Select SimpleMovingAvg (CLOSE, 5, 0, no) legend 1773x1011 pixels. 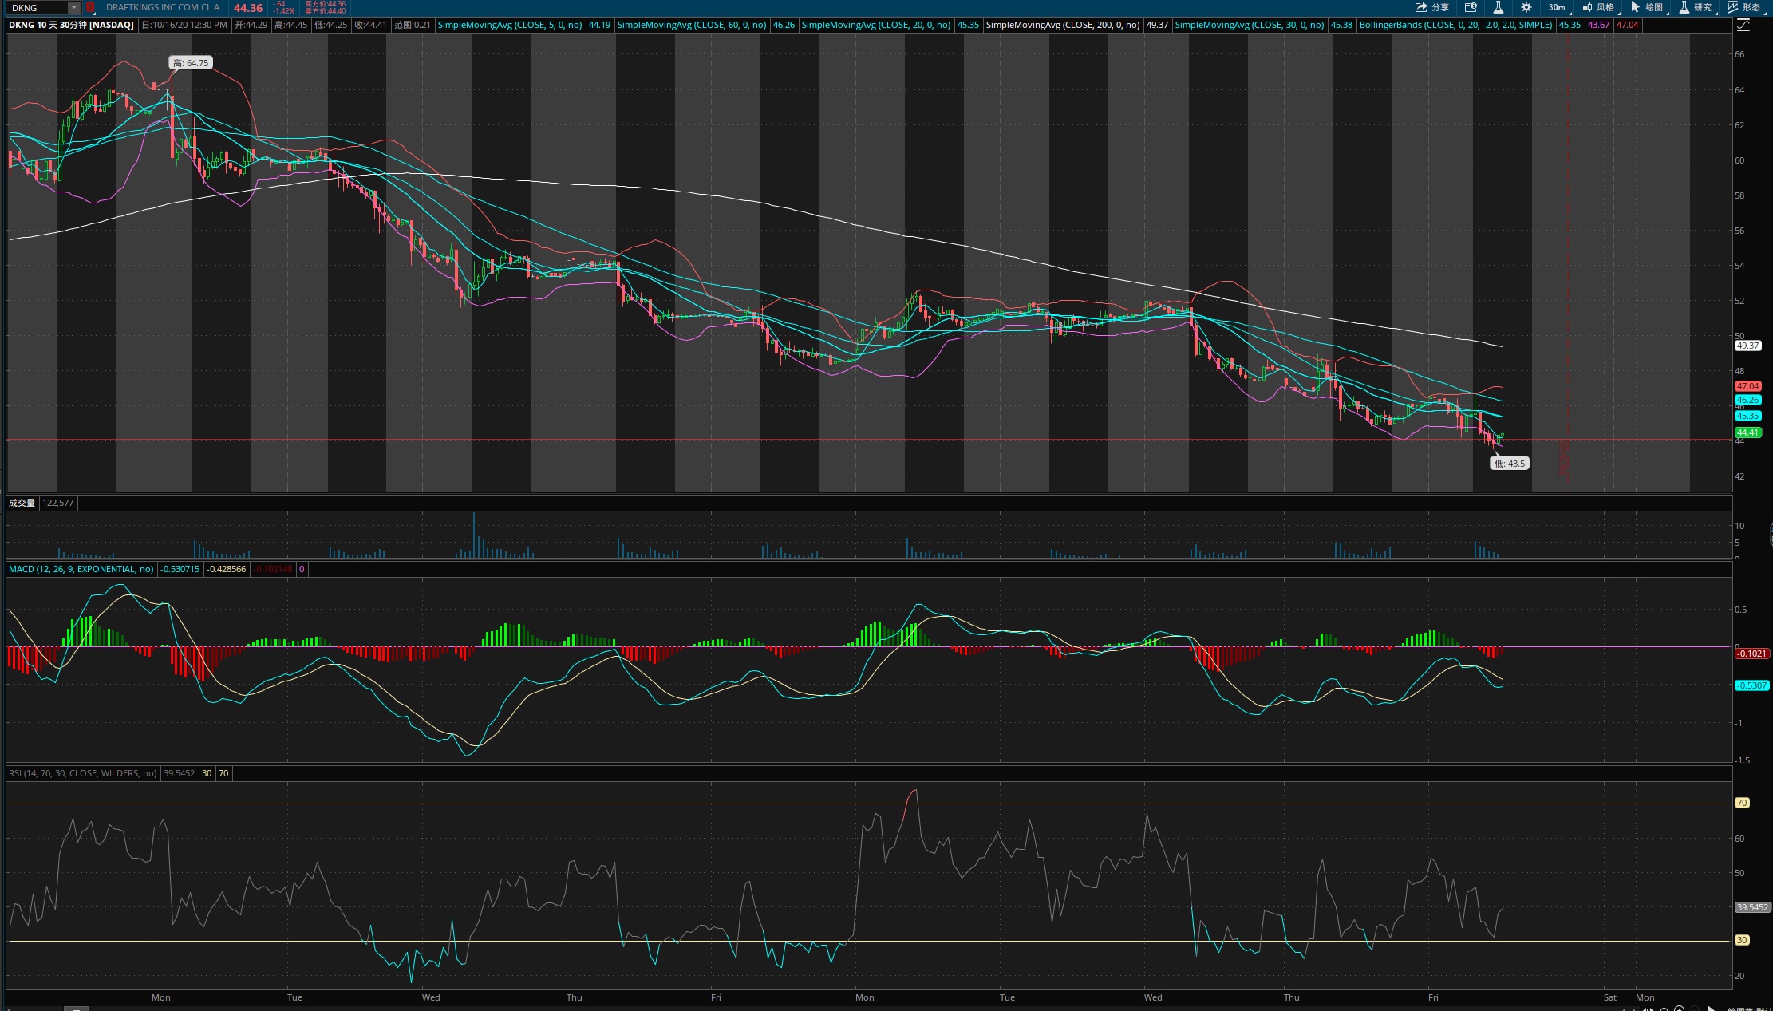[x=510, y=25]
